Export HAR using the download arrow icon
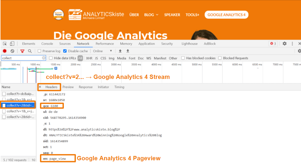The height and width of the screenshot is (163, 301). coord(128,51)
